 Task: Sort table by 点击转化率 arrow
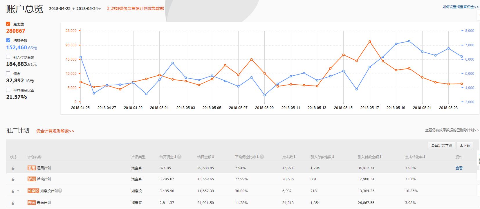[x=424, y=157]
